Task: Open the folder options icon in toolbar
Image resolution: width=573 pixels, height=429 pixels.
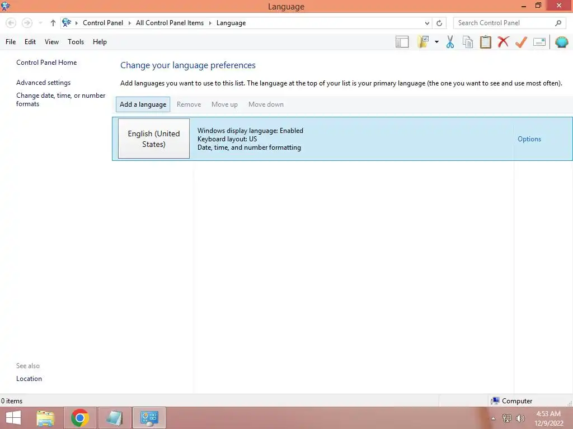Action: click(x=423, y=42)
